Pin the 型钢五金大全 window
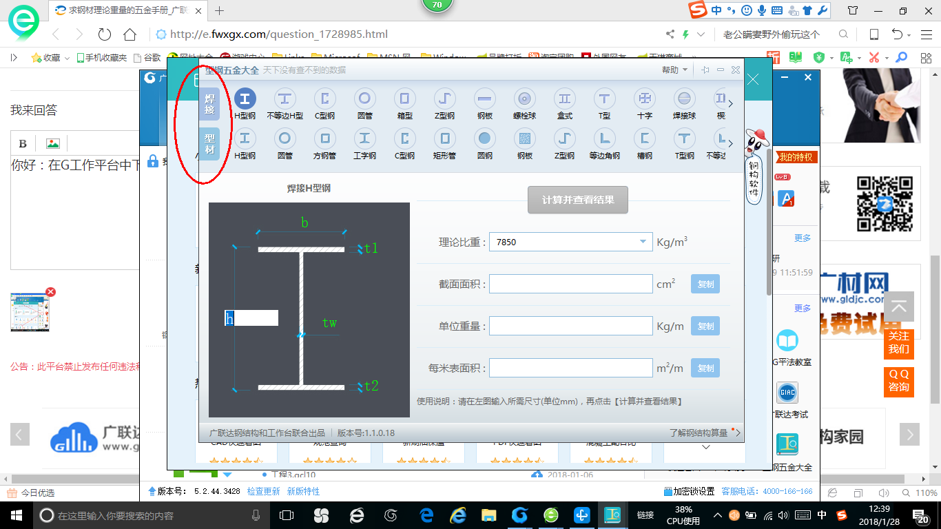 (705, 70)
